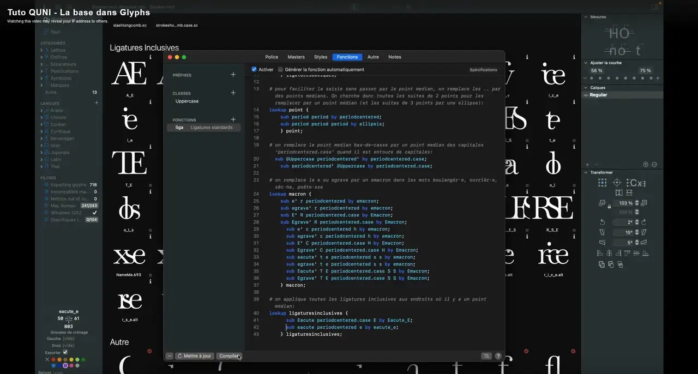Open the Notes tab
Image resolution: width=698 pixels, height=374 pixels.
pyautogui.click(x=394, y=57)
